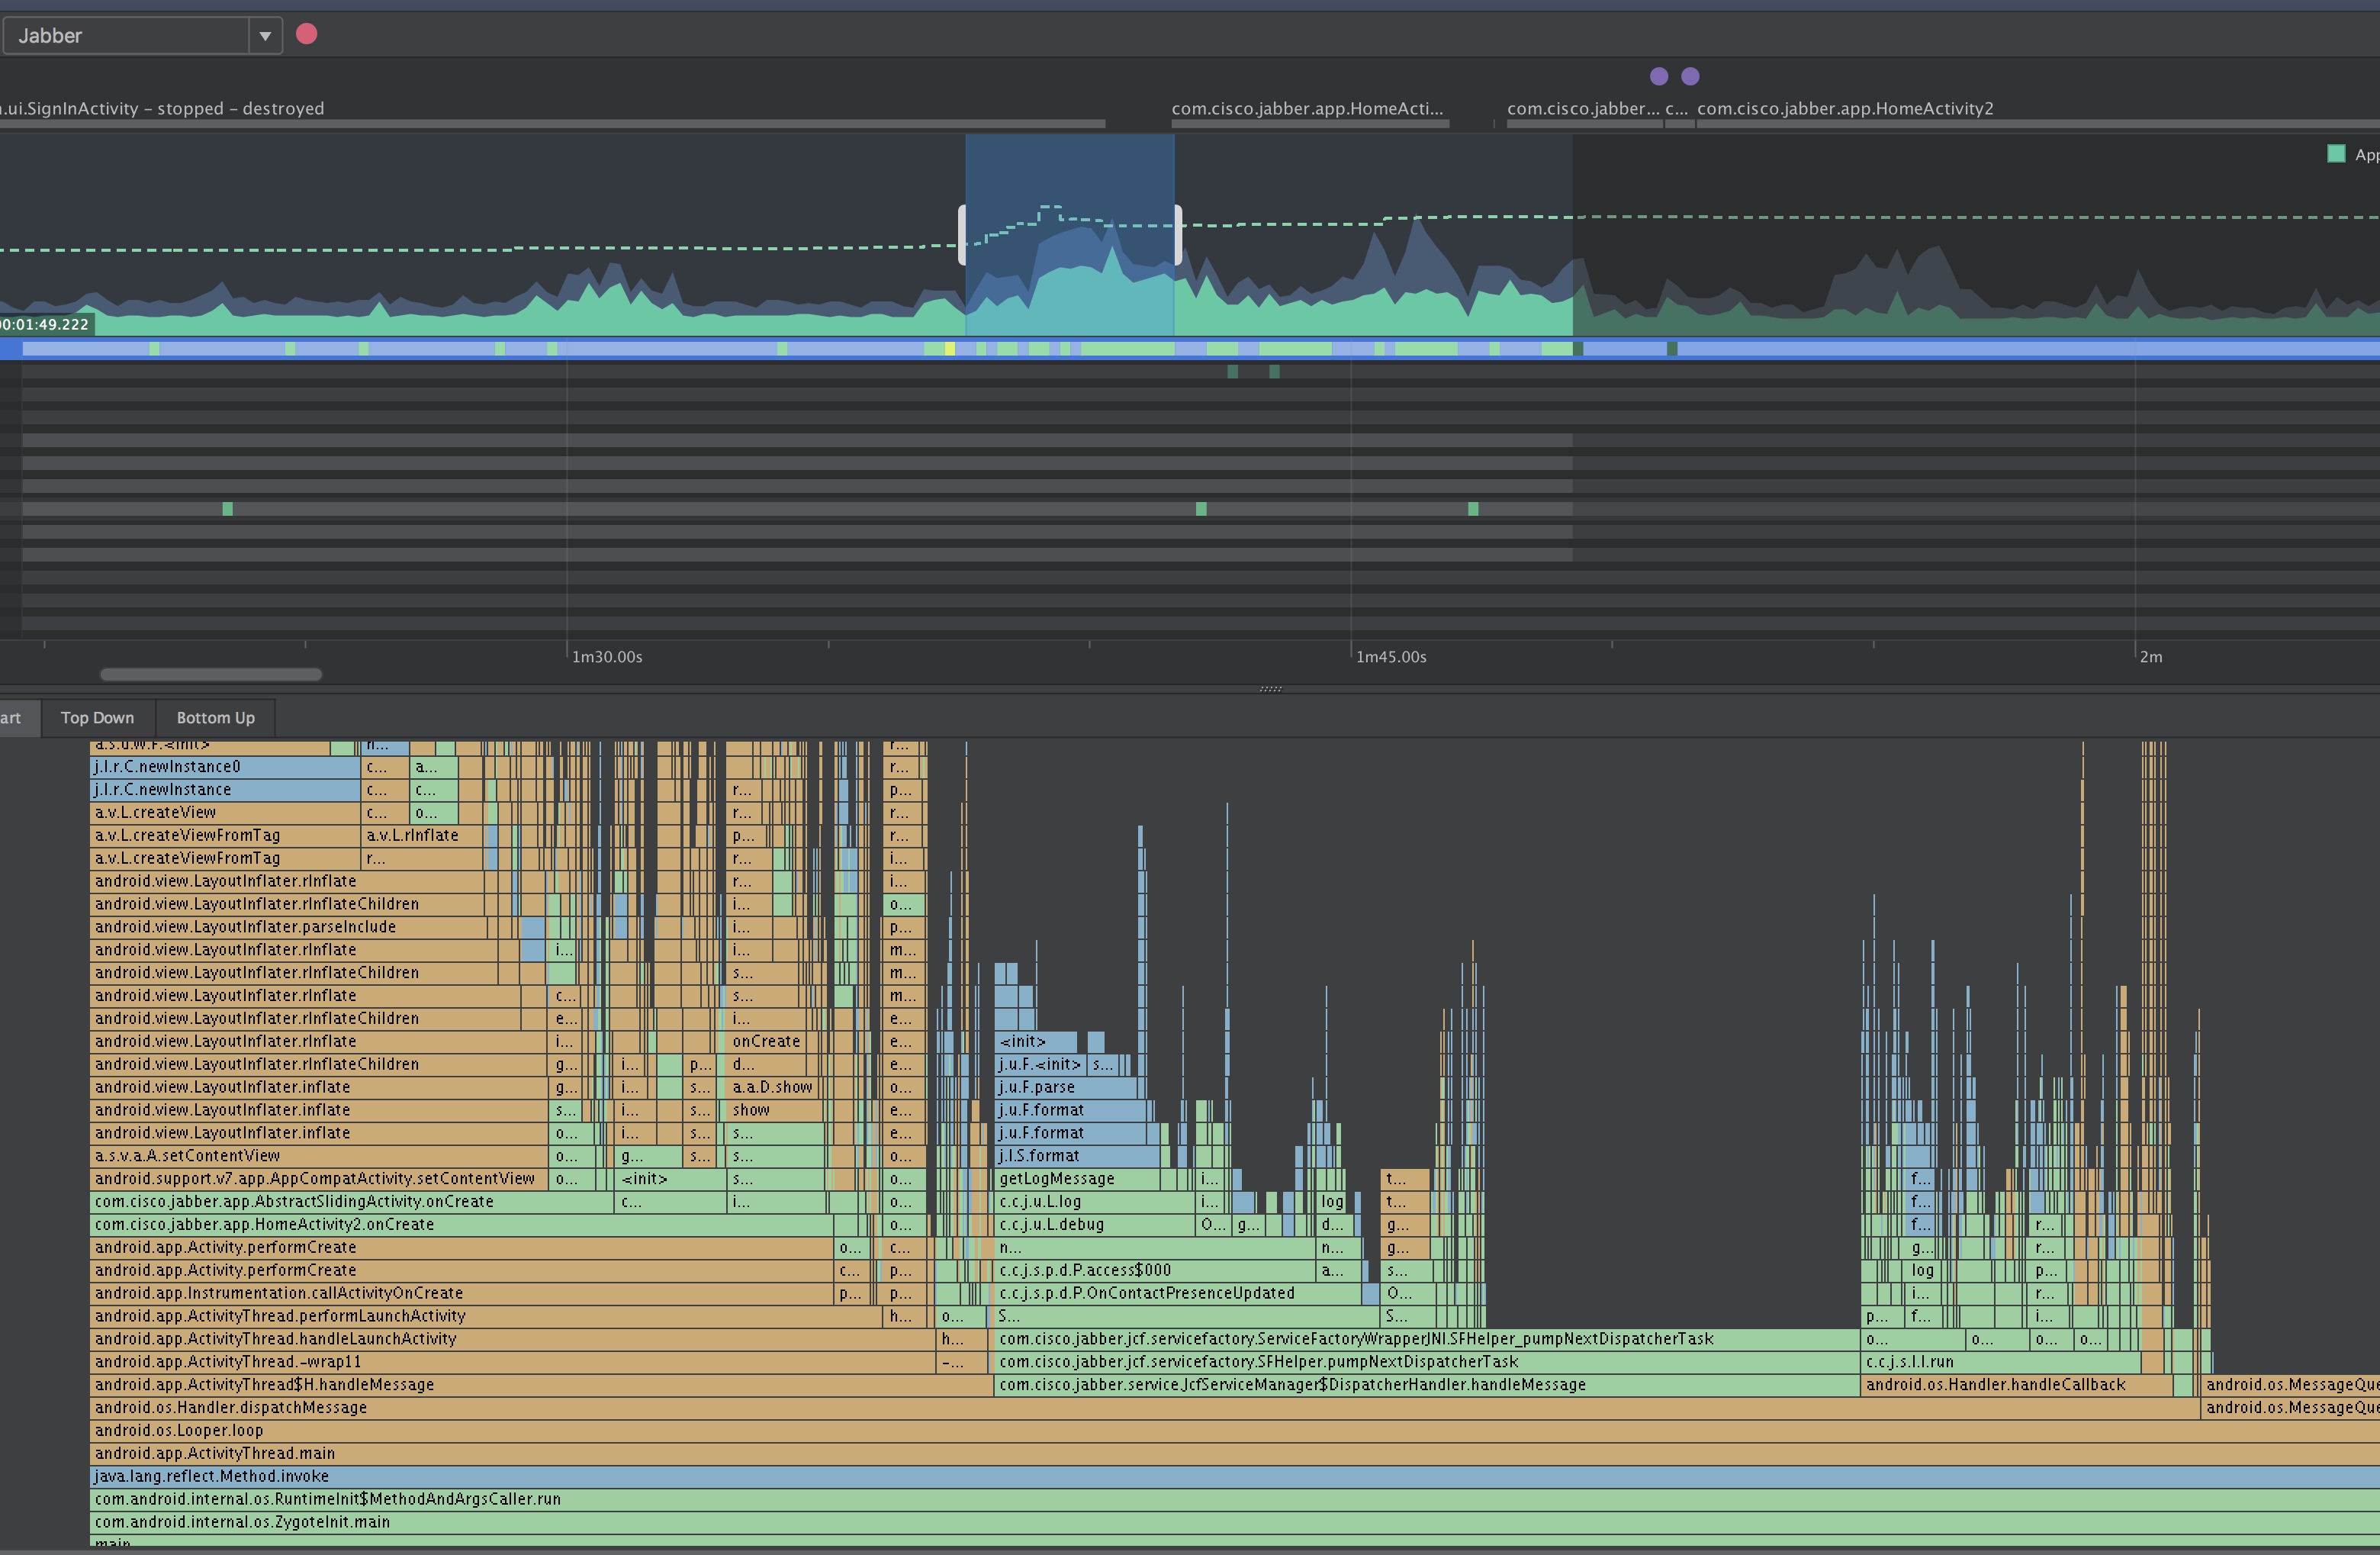Screen dimensions: 2380x1555
Task: Open the Jabber process dropdown
Action: [141, 35]
